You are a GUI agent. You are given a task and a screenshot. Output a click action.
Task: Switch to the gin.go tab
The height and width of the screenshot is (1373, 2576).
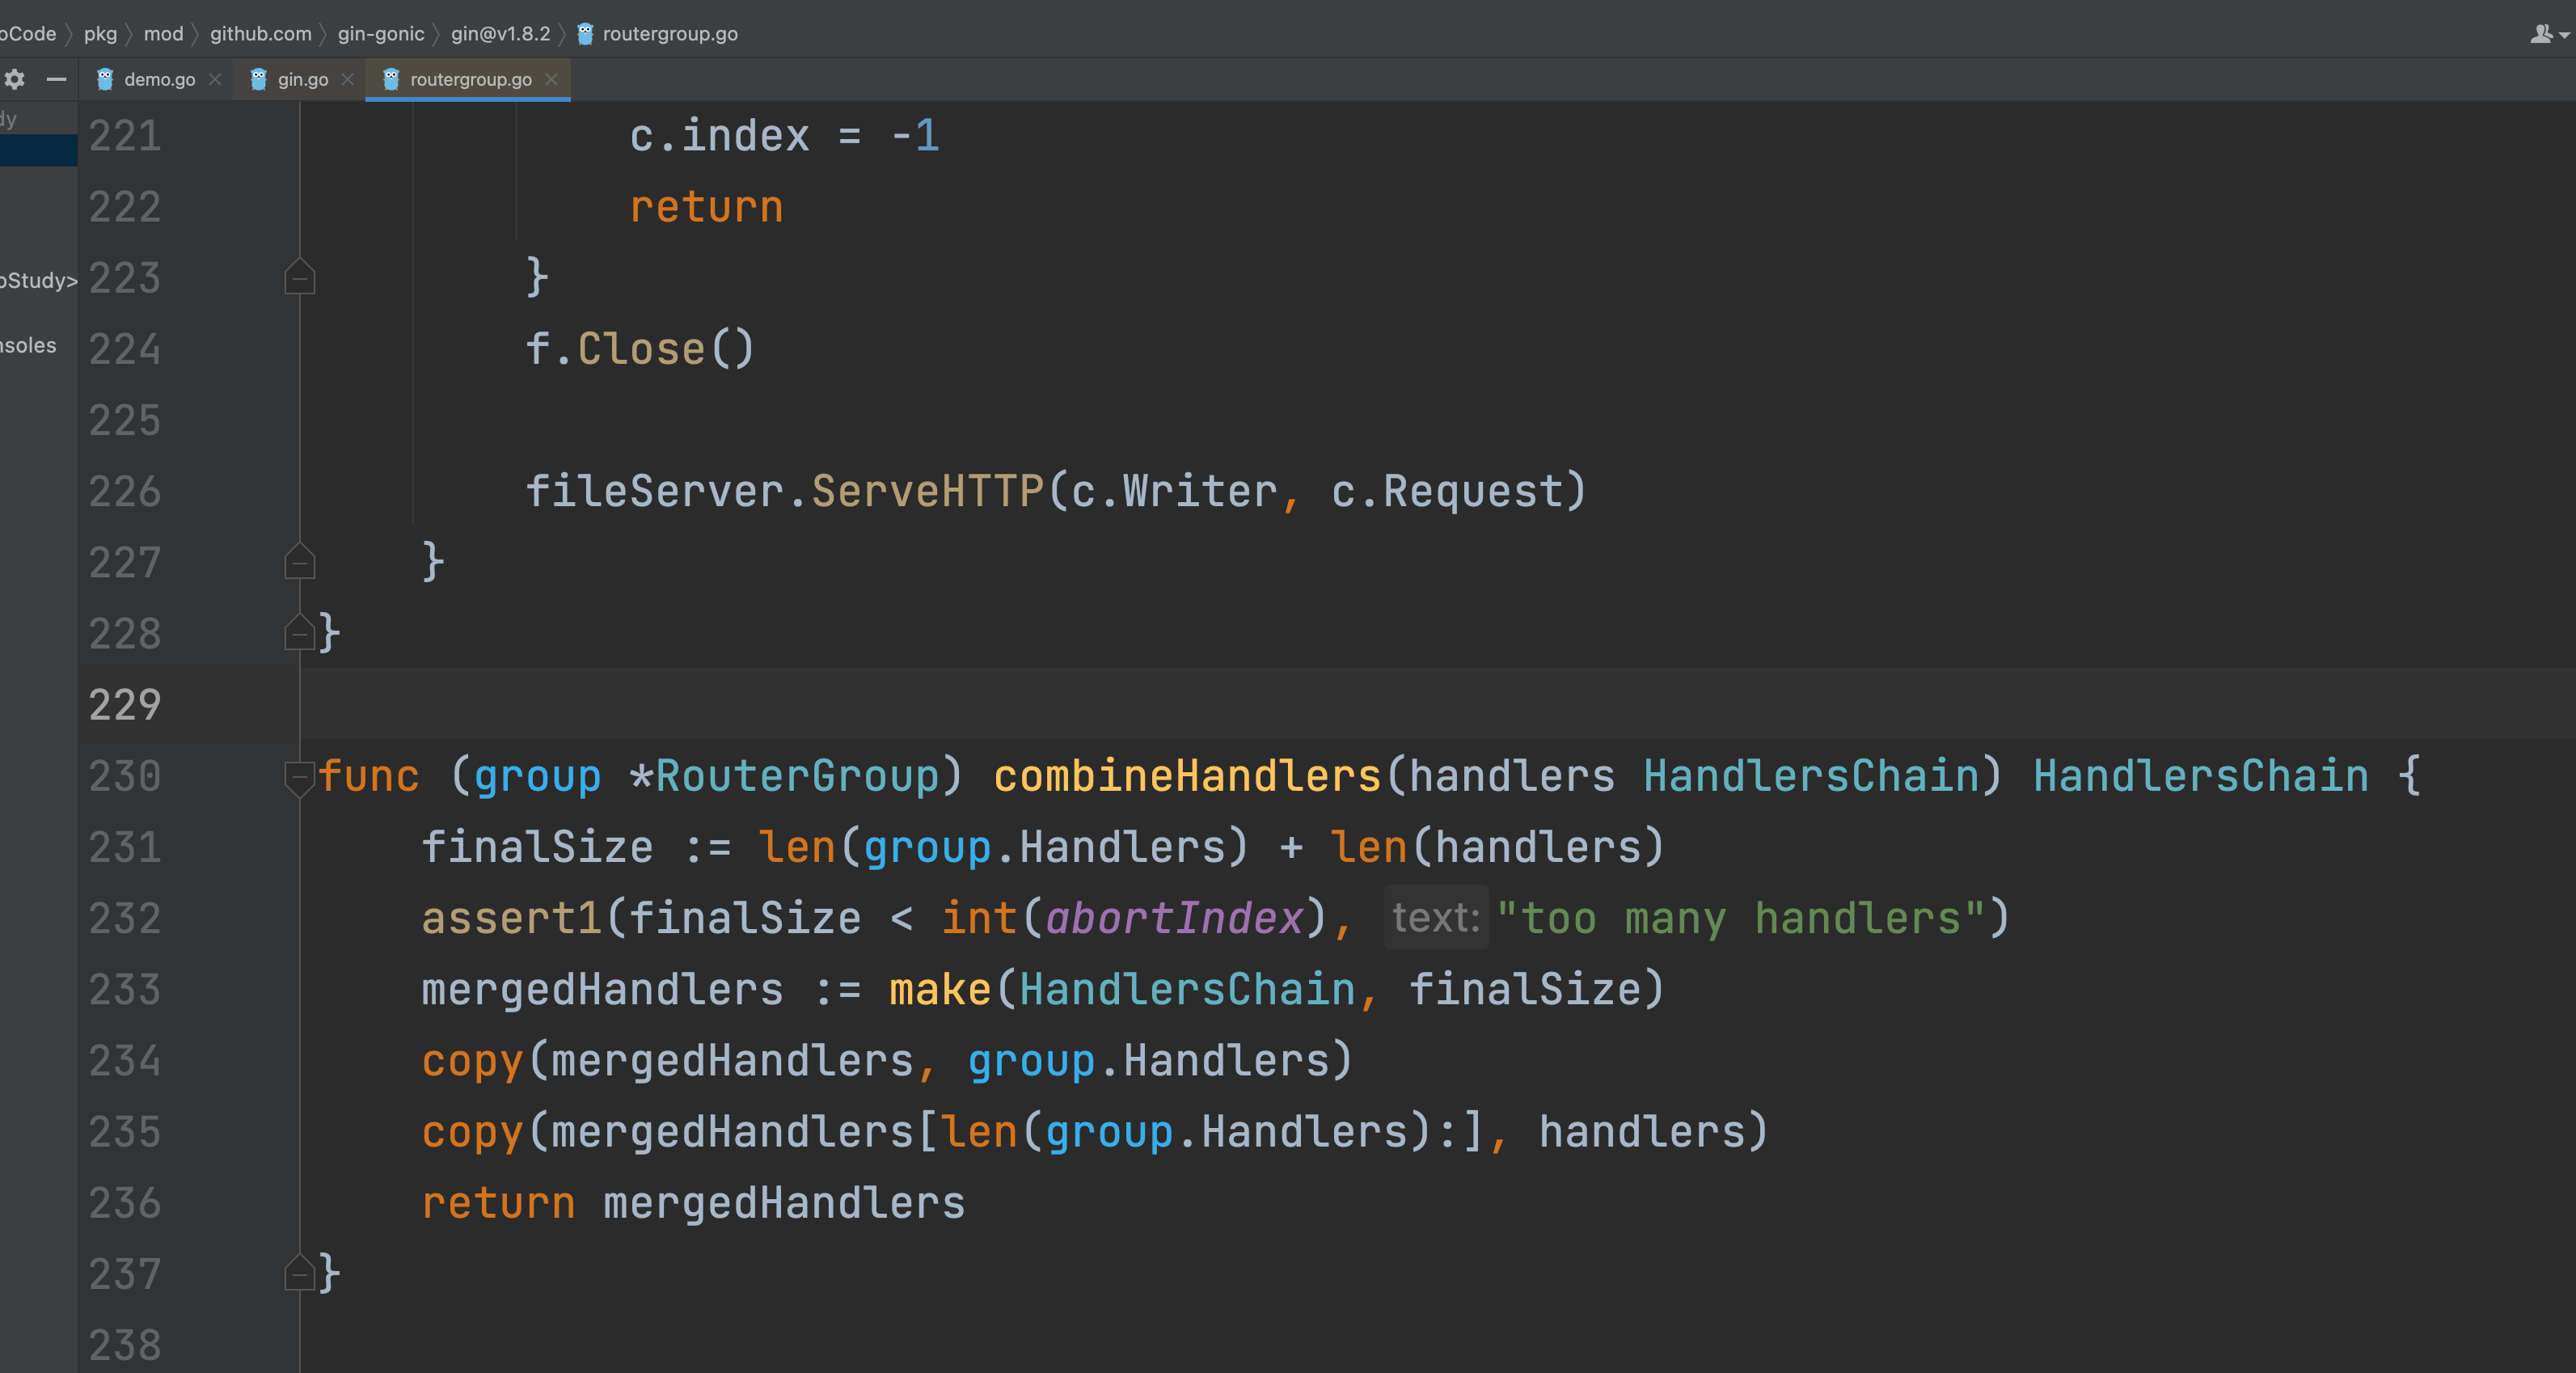coord(303,79)
